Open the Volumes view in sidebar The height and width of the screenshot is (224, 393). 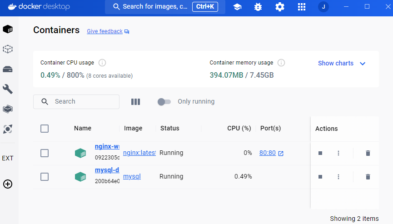(x=8, y=69)
